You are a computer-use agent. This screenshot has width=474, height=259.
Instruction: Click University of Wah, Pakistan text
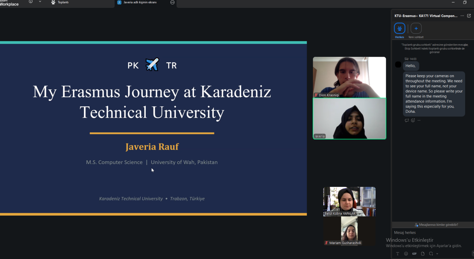[x=184, y=162]
